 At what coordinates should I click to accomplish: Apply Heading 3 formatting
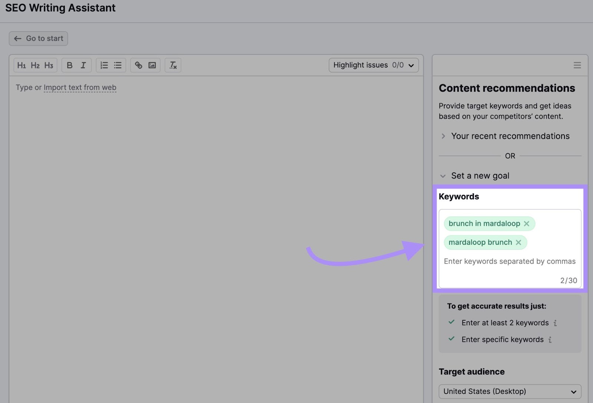tap(49, 65)
